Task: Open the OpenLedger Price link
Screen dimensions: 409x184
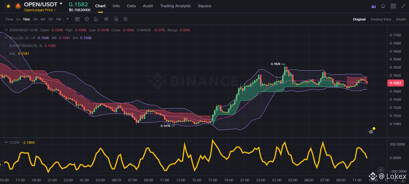Action: [x=40, y=10]
